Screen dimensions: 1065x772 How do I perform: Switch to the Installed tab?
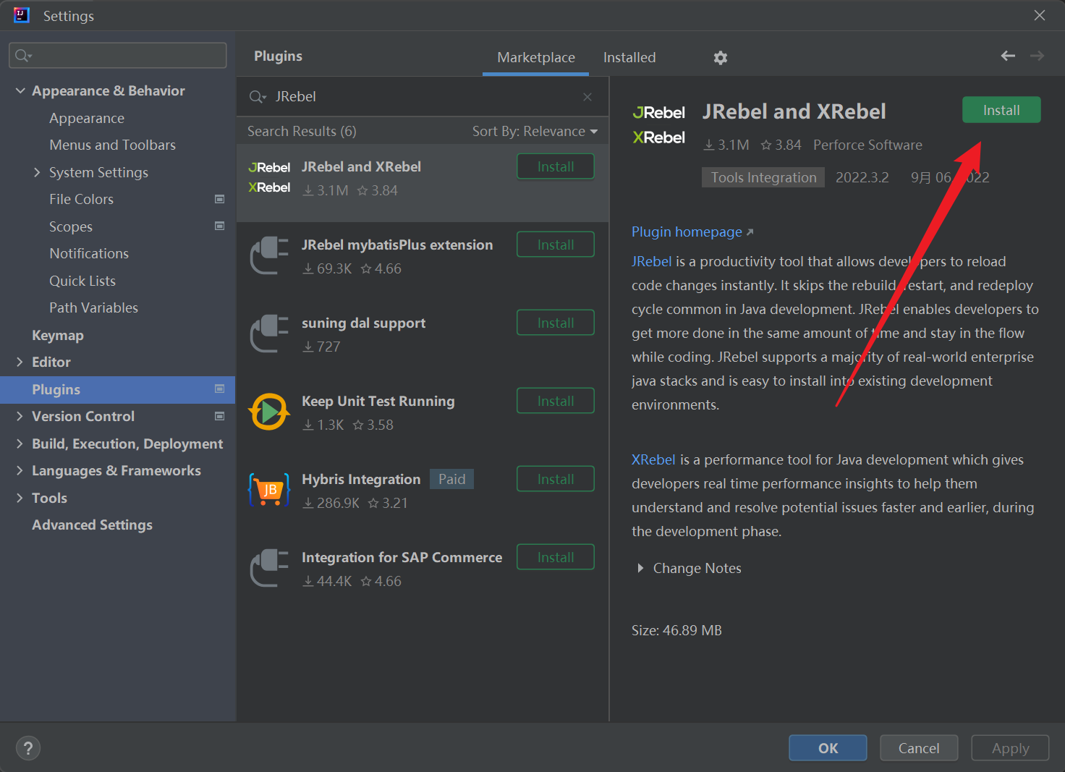[x=629, y=57]
